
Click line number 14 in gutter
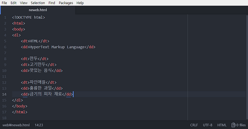pyautogui.click(x=4, y=94)
